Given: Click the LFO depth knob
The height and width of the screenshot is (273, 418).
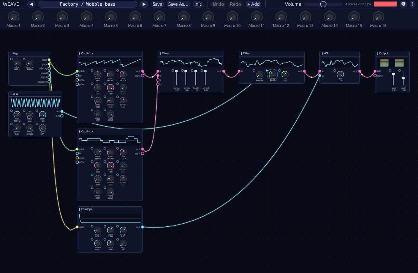Looking at the screenshot, I should 43,115.
